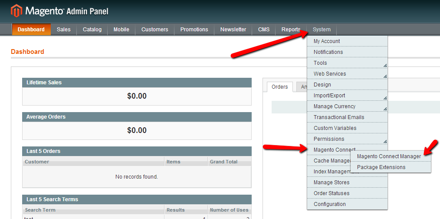Click the Last 5 Search Terms header
This screenshot has width=440, height=219.
point(137,199)
